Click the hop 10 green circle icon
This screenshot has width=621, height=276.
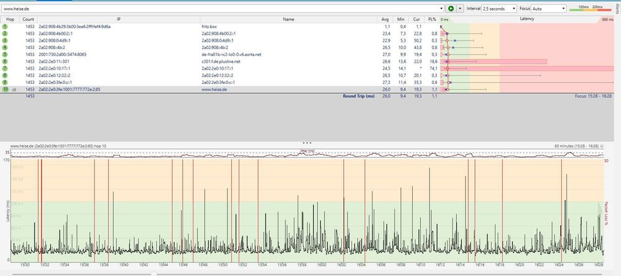tap(4, 90)
